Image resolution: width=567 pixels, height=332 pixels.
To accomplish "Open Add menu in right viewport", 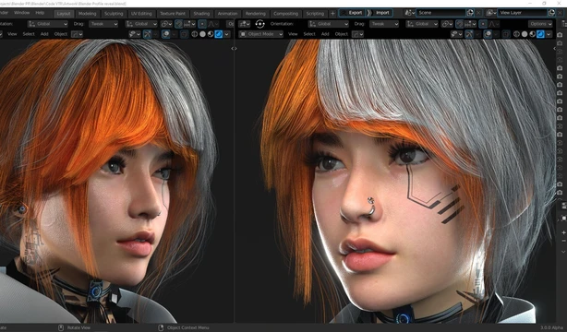I will tap(325, 34).
